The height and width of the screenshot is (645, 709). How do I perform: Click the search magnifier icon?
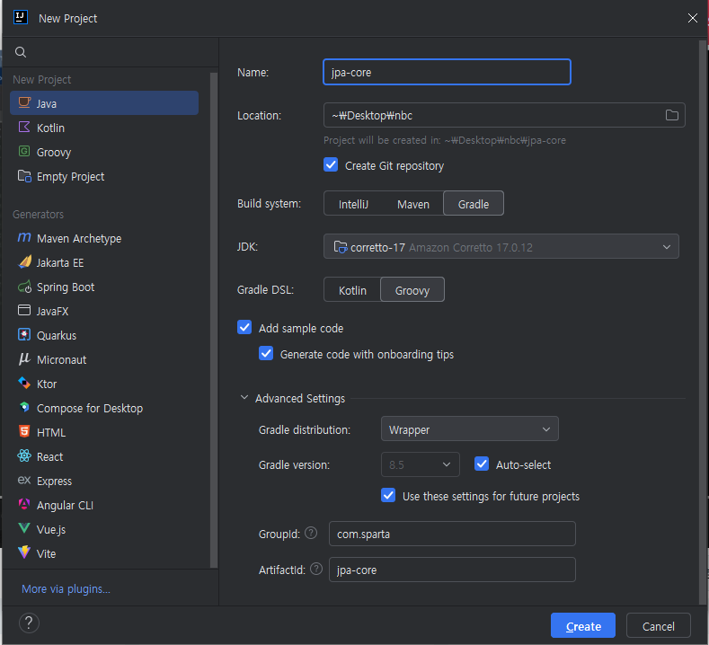tap(21, 52)
